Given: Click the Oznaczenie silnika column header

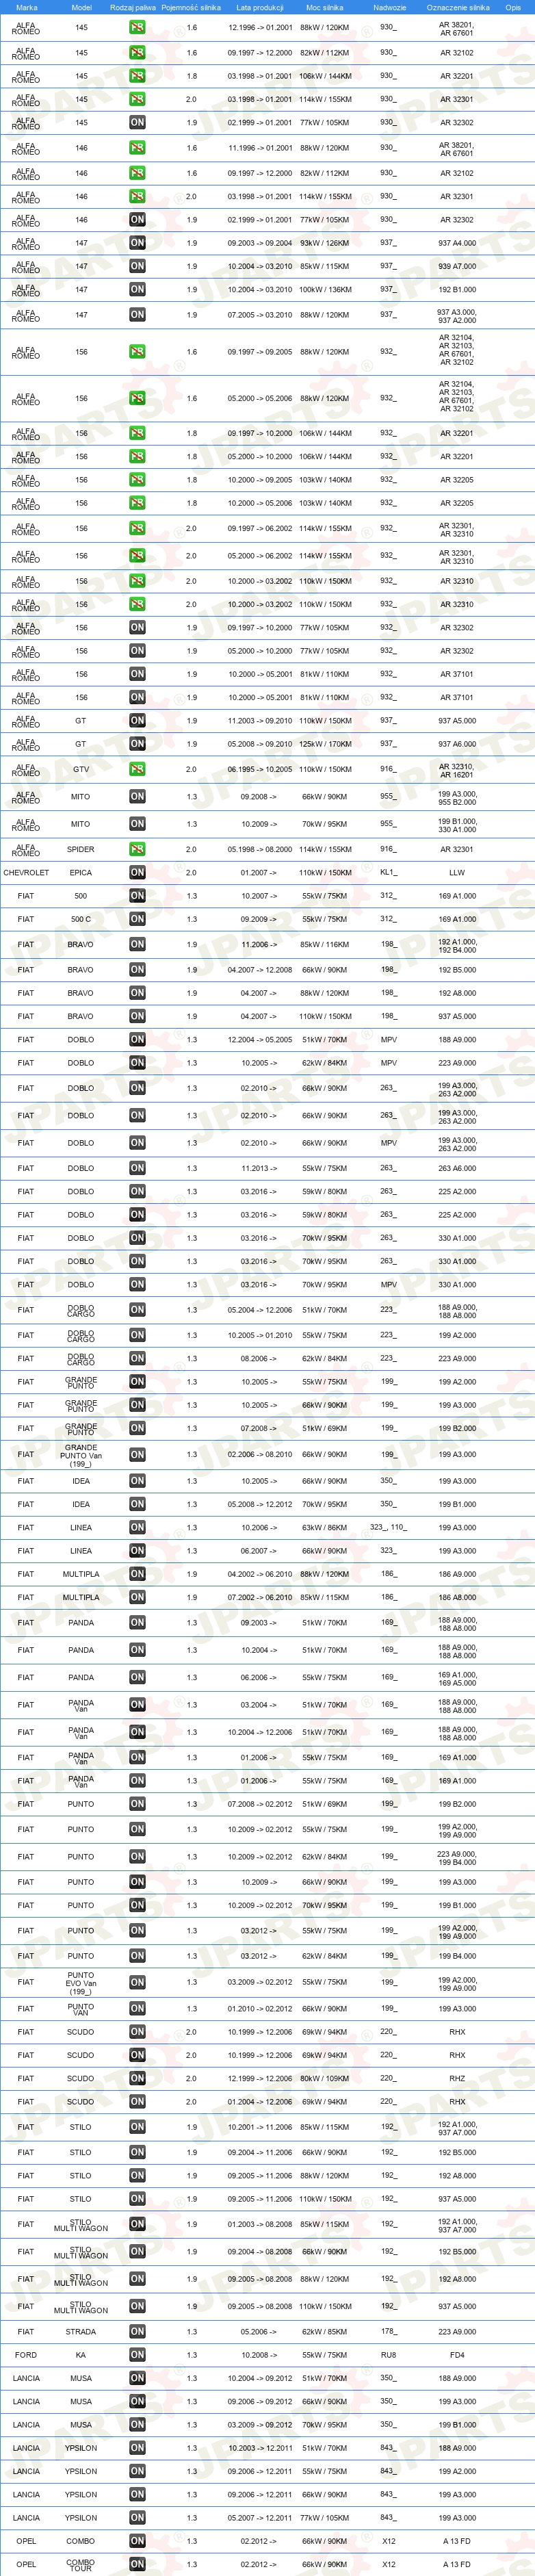Looking at the screenshot, I should pos(458,7).
